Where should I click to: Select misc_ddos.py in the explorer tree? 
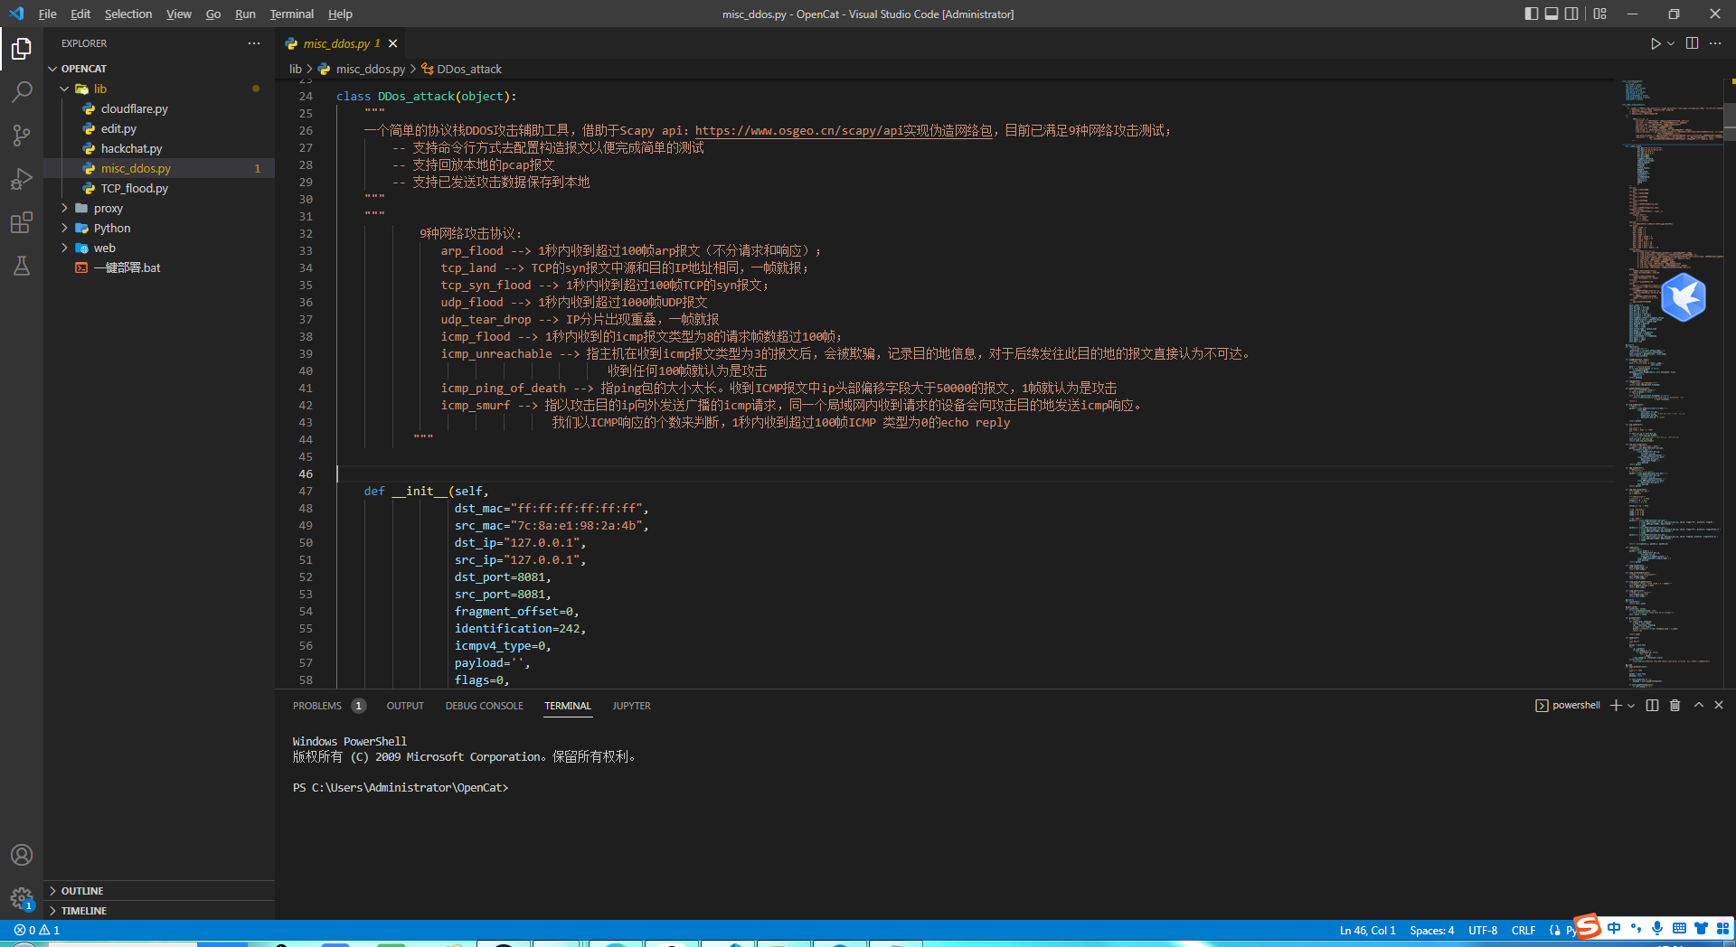tap(159, 168)
